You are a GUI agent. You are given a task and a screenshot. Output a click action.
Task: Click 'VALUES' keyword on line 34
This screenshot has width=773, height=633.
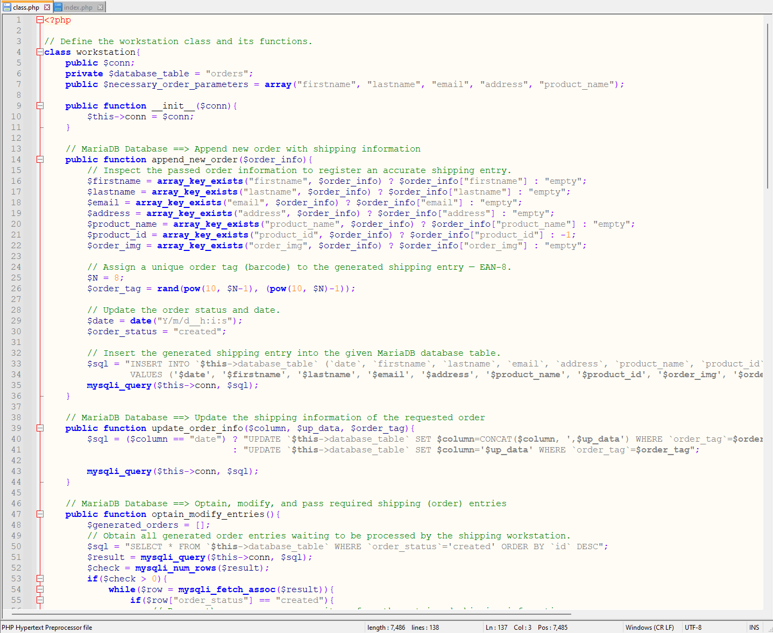coord(146,375)
